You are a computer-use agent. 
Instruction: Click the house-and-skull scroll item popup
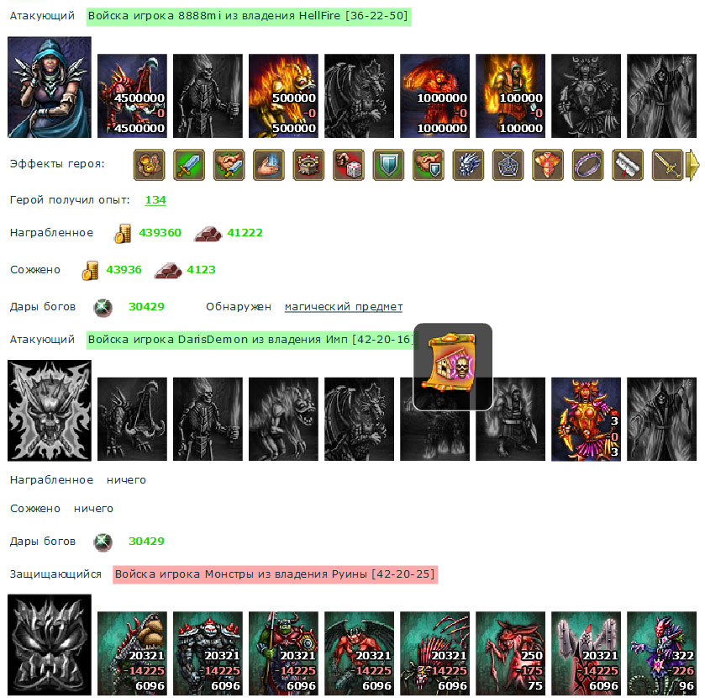(x=453, y=367)
